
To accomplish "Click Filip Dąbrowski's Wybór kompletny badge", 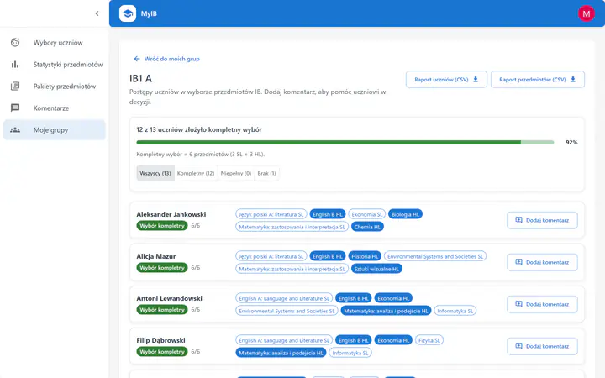I will tap(162, 352).
